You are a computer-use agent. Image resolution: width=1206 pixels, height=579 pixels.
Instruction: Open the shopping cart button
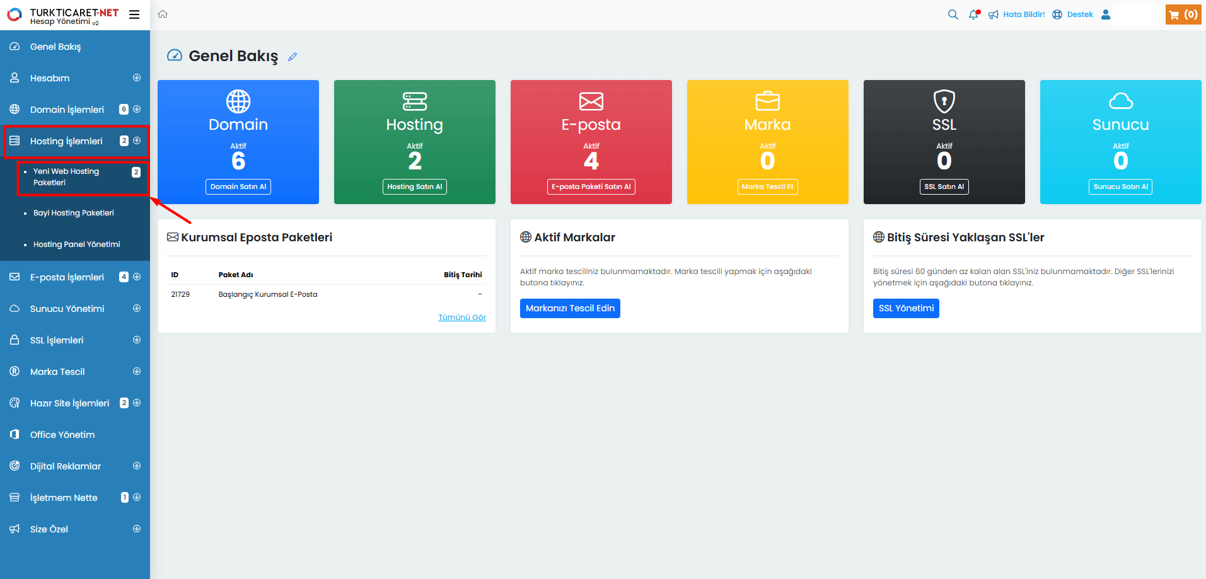[x=1183, y=14]
